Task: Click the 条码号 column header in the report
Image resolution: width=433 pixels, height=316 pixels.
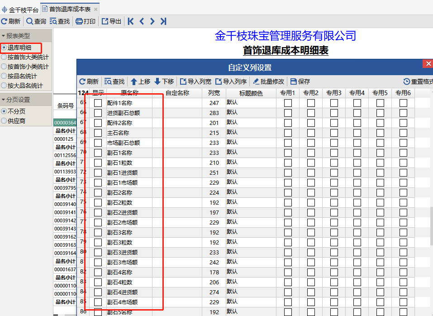Action: pyautogui.click(x=66, y=105)
